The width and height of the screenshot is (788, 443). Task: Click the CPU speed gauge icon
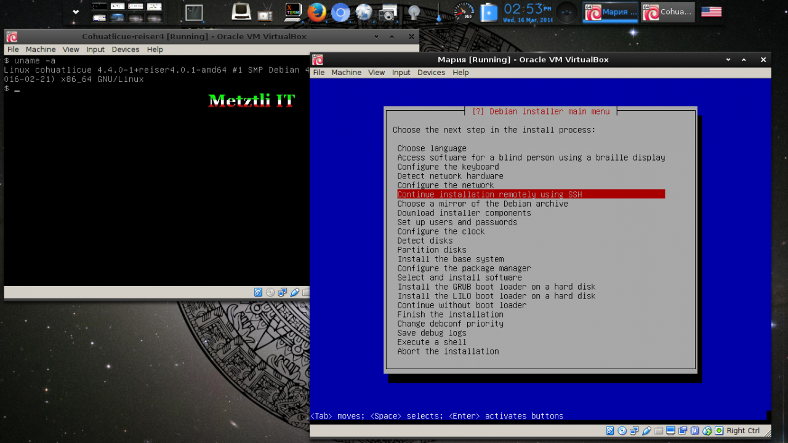(x=464, y=12)
